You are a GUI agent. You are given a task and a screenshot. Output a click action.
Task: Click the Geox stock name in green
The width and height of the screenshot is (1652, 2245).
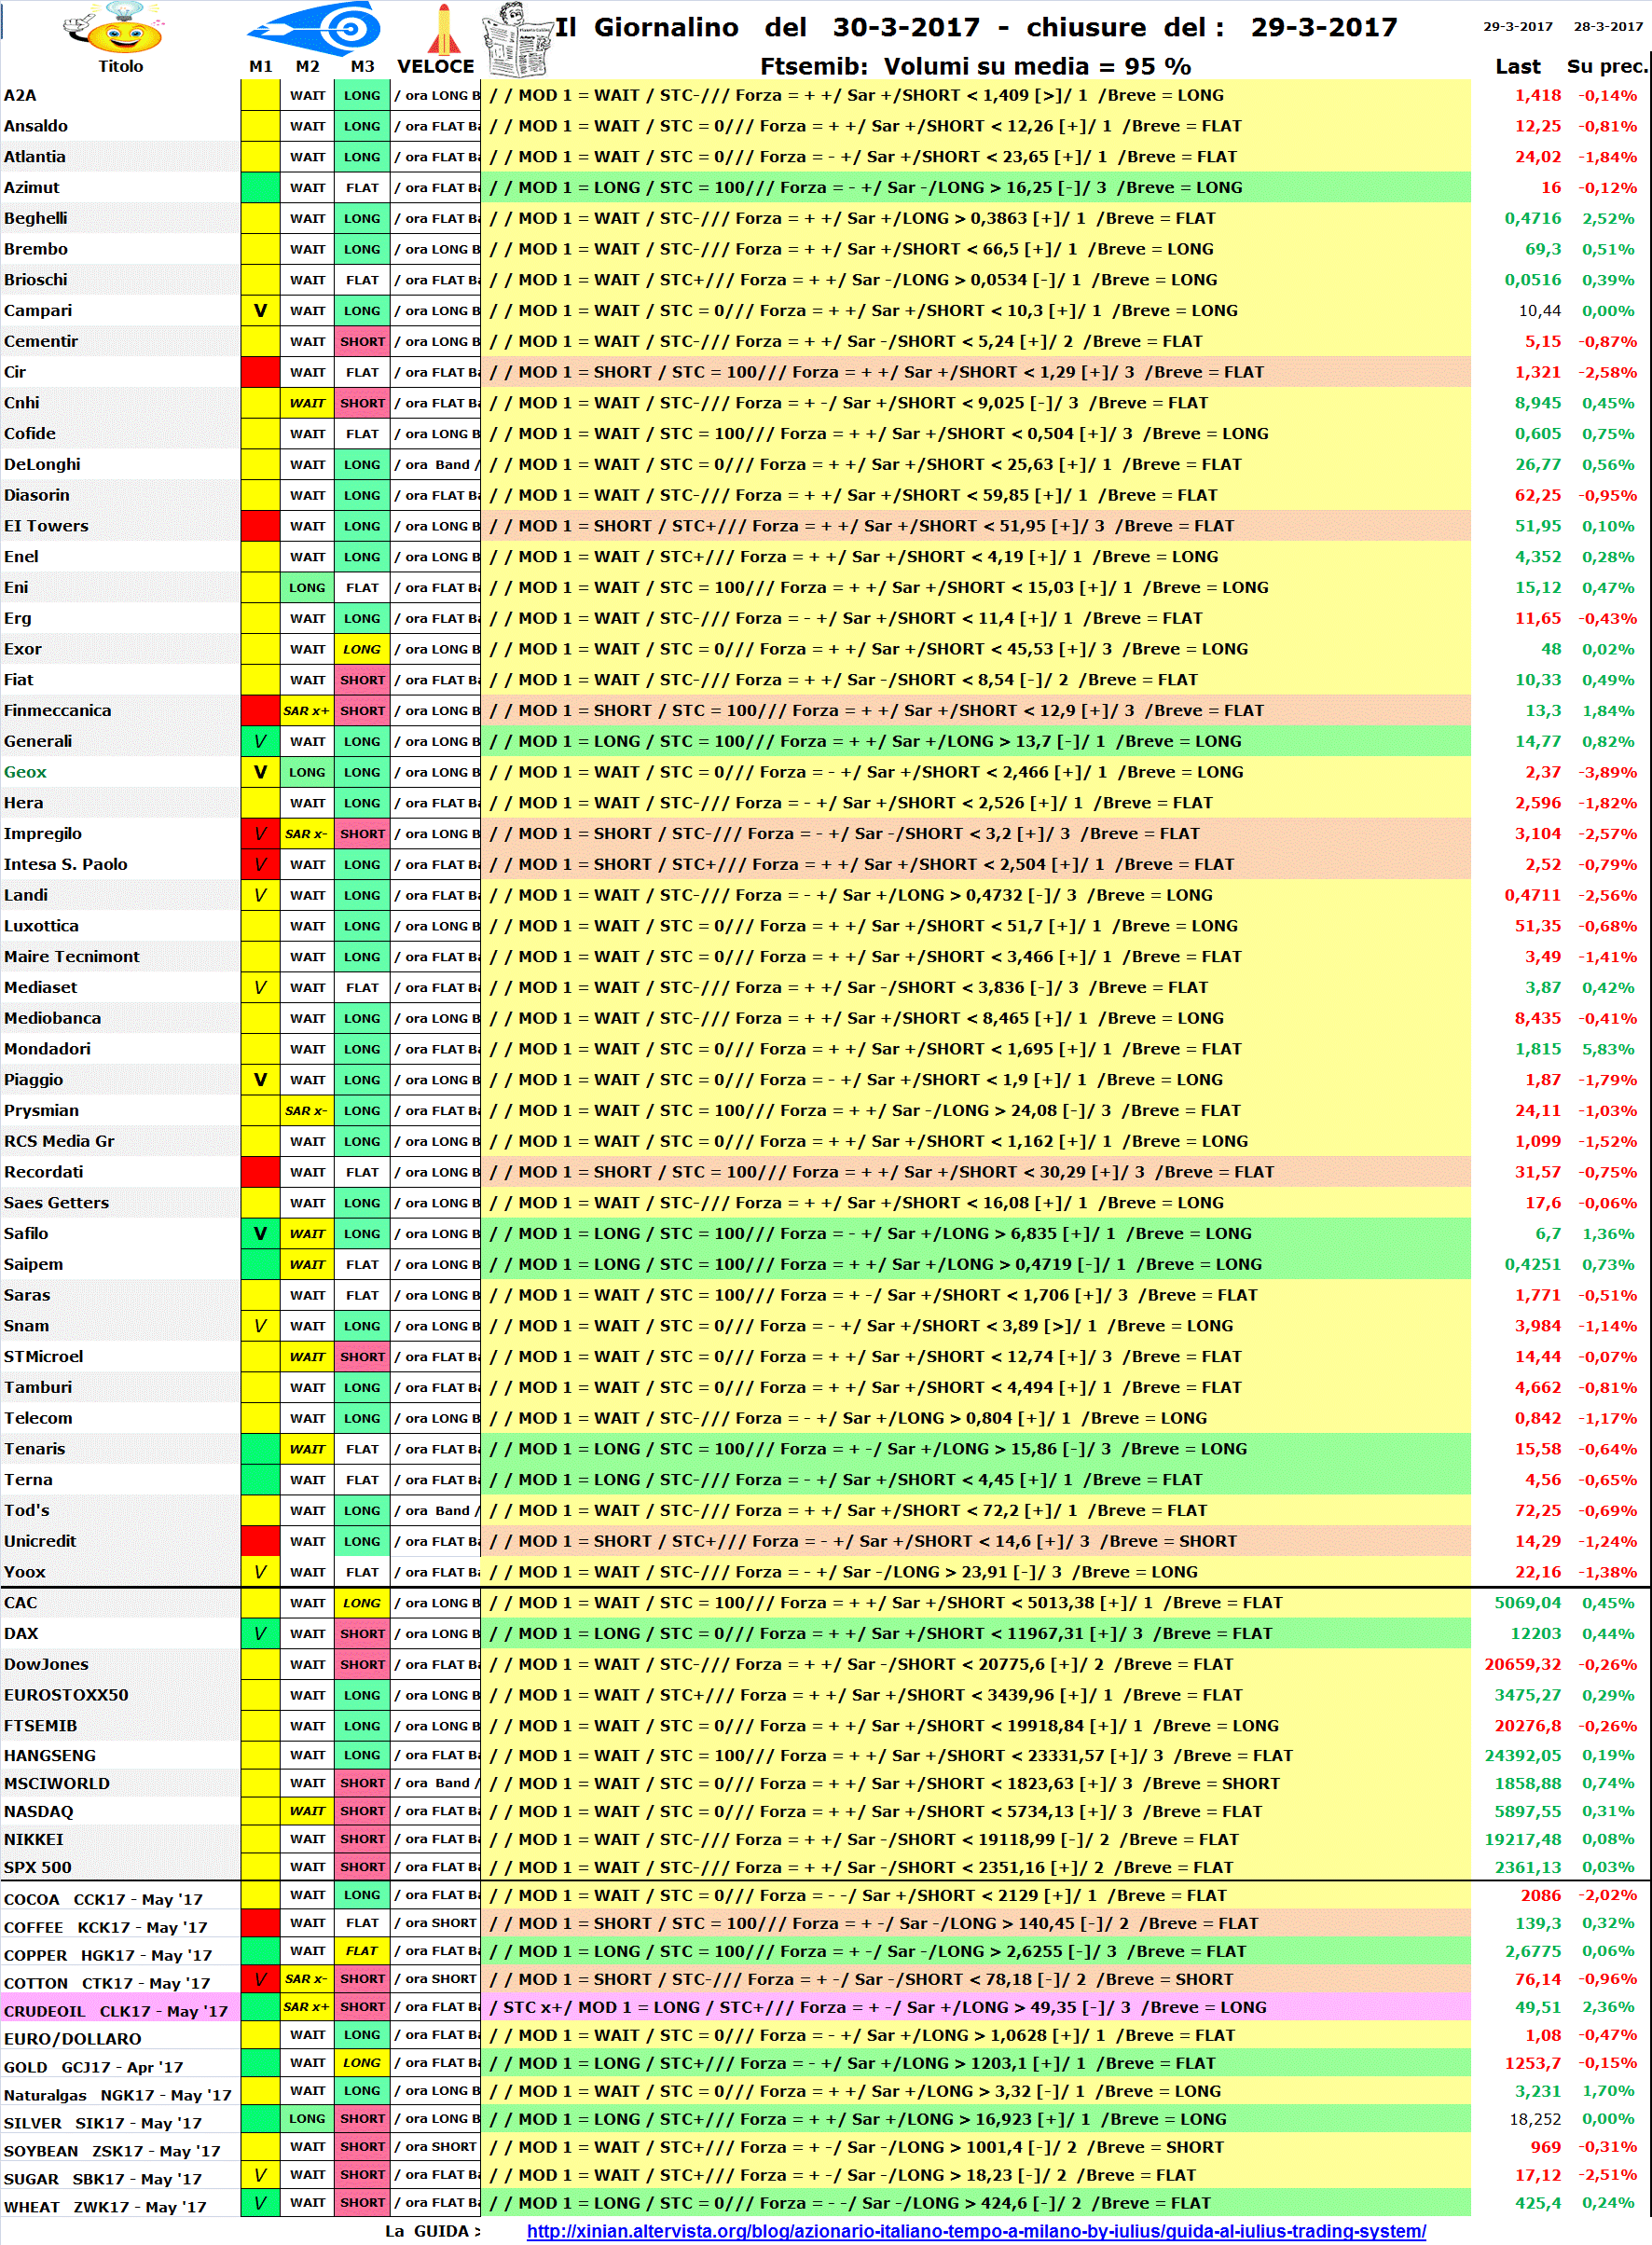click(x=25, y=772)
